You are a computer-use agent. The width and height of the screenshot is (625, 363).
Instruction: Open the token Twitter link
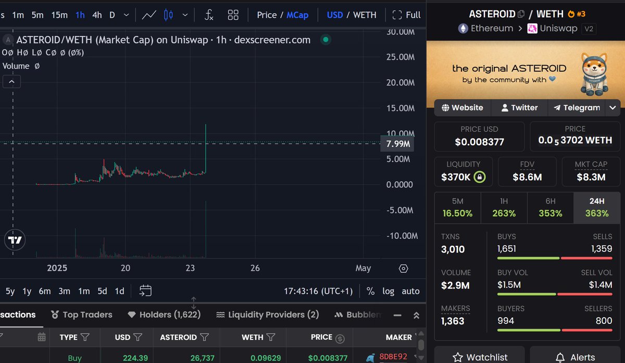point(519,108)
